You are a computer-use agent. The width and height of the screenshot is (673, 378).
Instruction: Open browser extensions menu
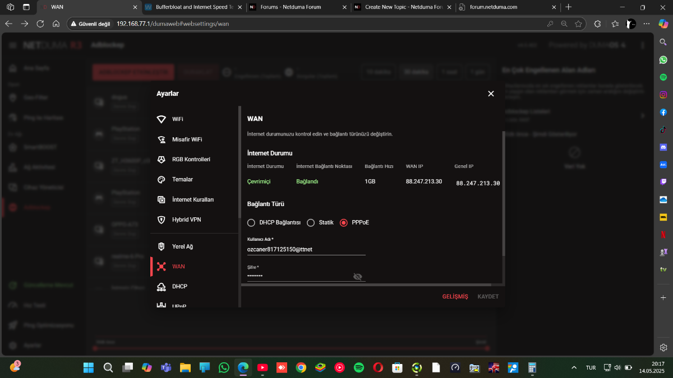tap(597, 24)
